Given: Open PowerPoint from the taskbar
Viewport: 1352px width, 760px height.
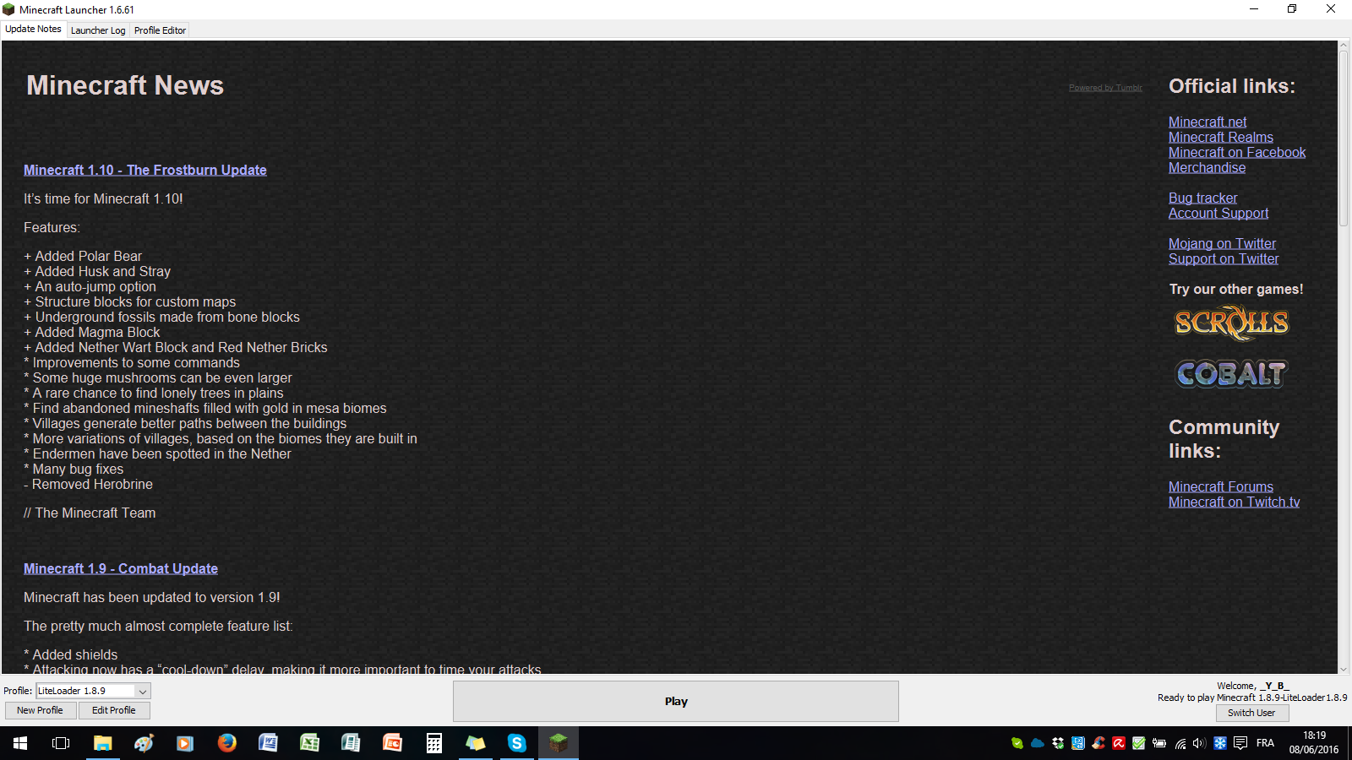Looking at the screenshot, I should coord(392,743).
